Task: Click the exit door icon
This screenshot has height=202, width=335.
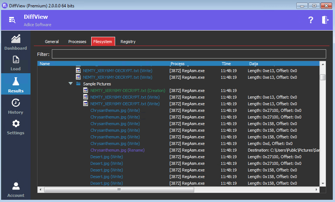Action: coord(325,20)
